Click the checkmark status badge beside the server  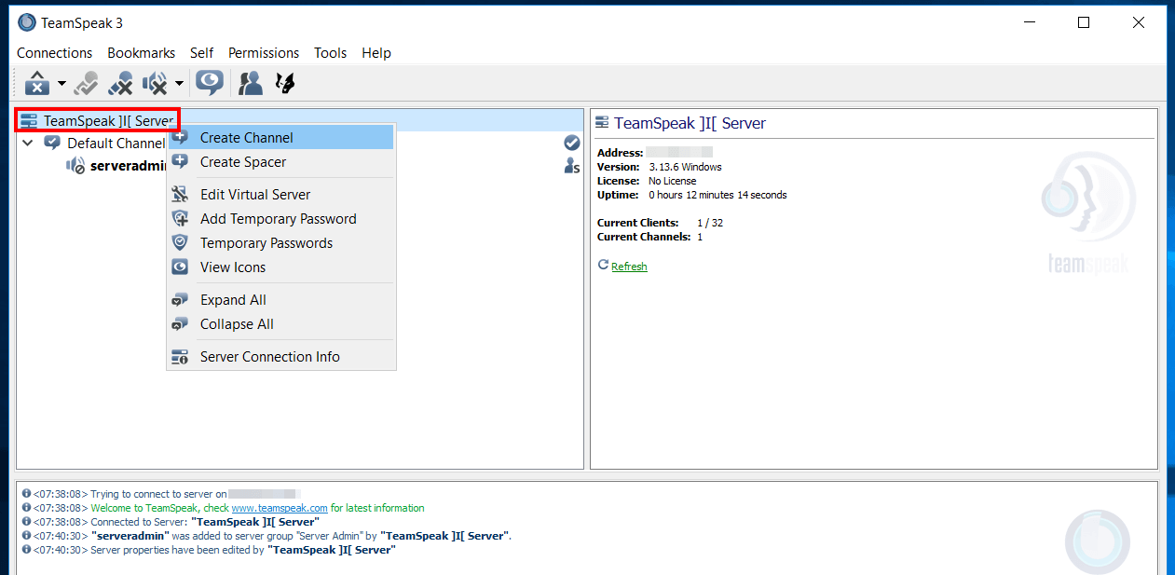point(571,143)
